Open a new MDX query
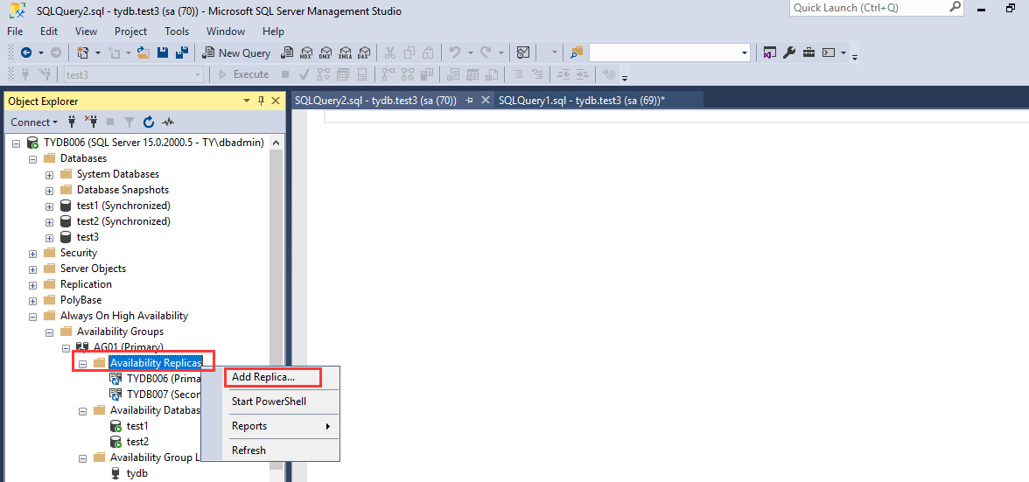 [306, 52]
